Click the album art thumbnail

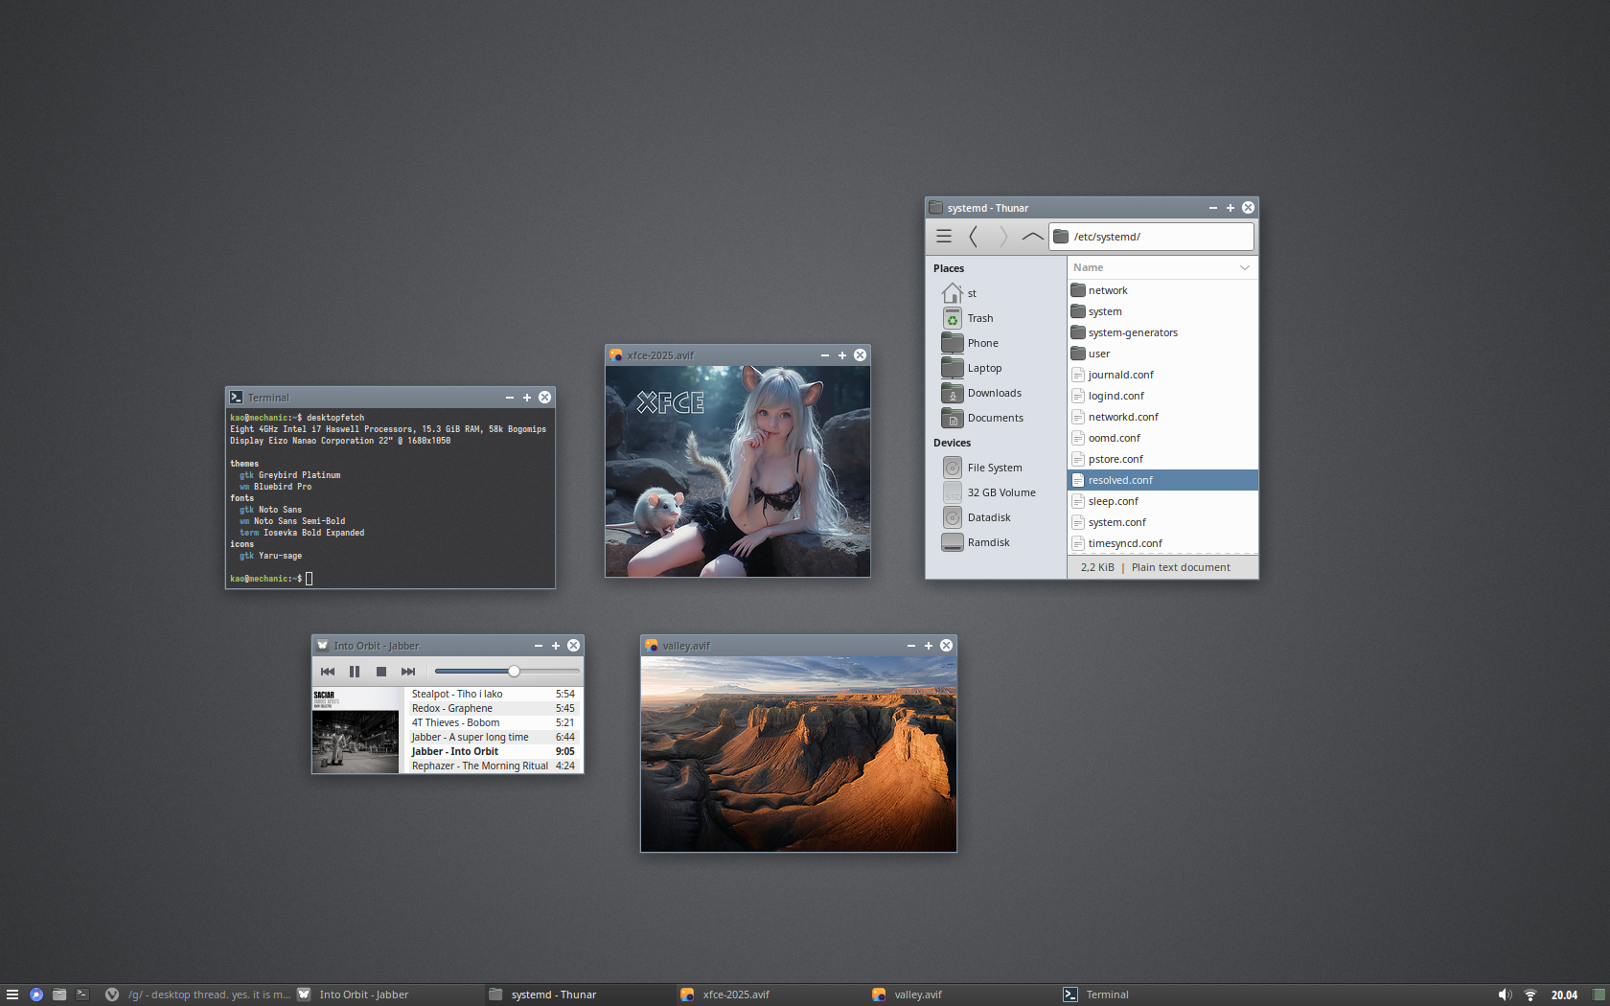pyautogui.click(x=356, y=730)
